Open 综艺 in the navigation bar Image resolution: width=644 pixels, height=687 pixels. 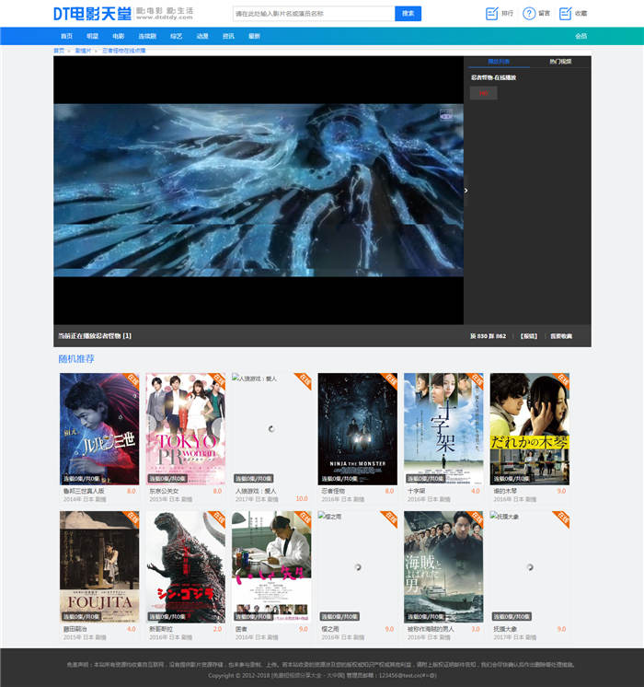[x=176, y=36]
